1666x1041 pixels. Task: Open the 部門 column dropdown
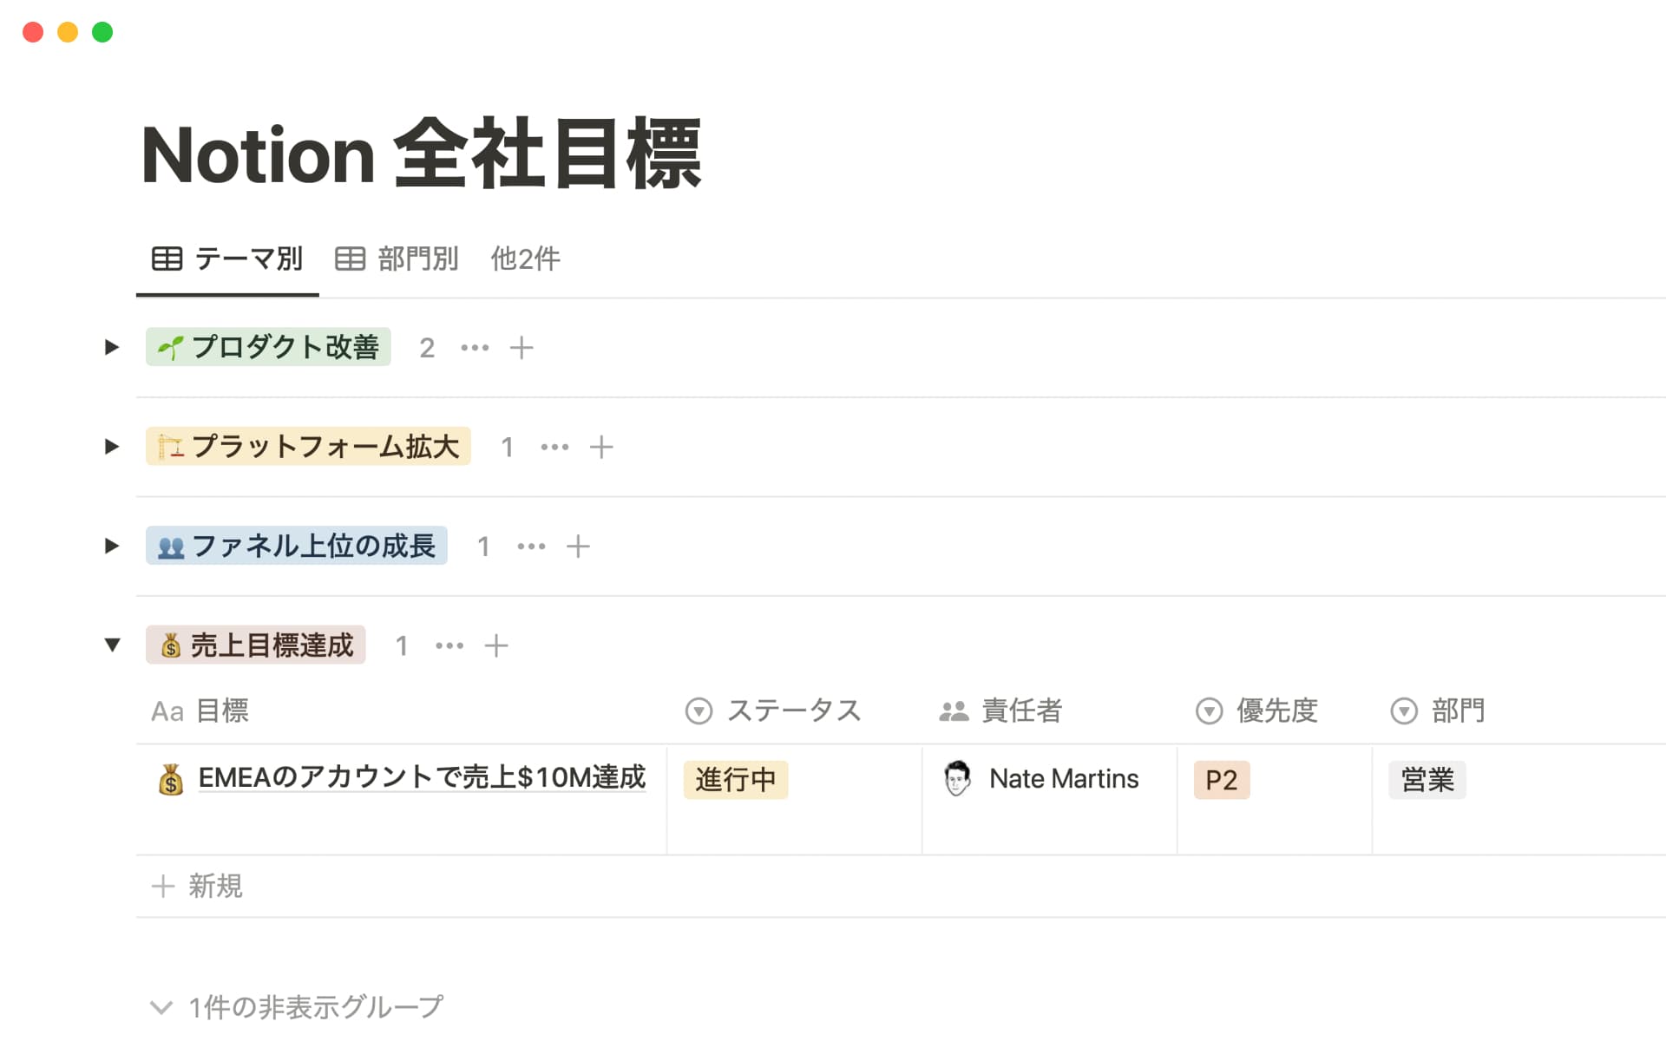(x=1405, y=710)
